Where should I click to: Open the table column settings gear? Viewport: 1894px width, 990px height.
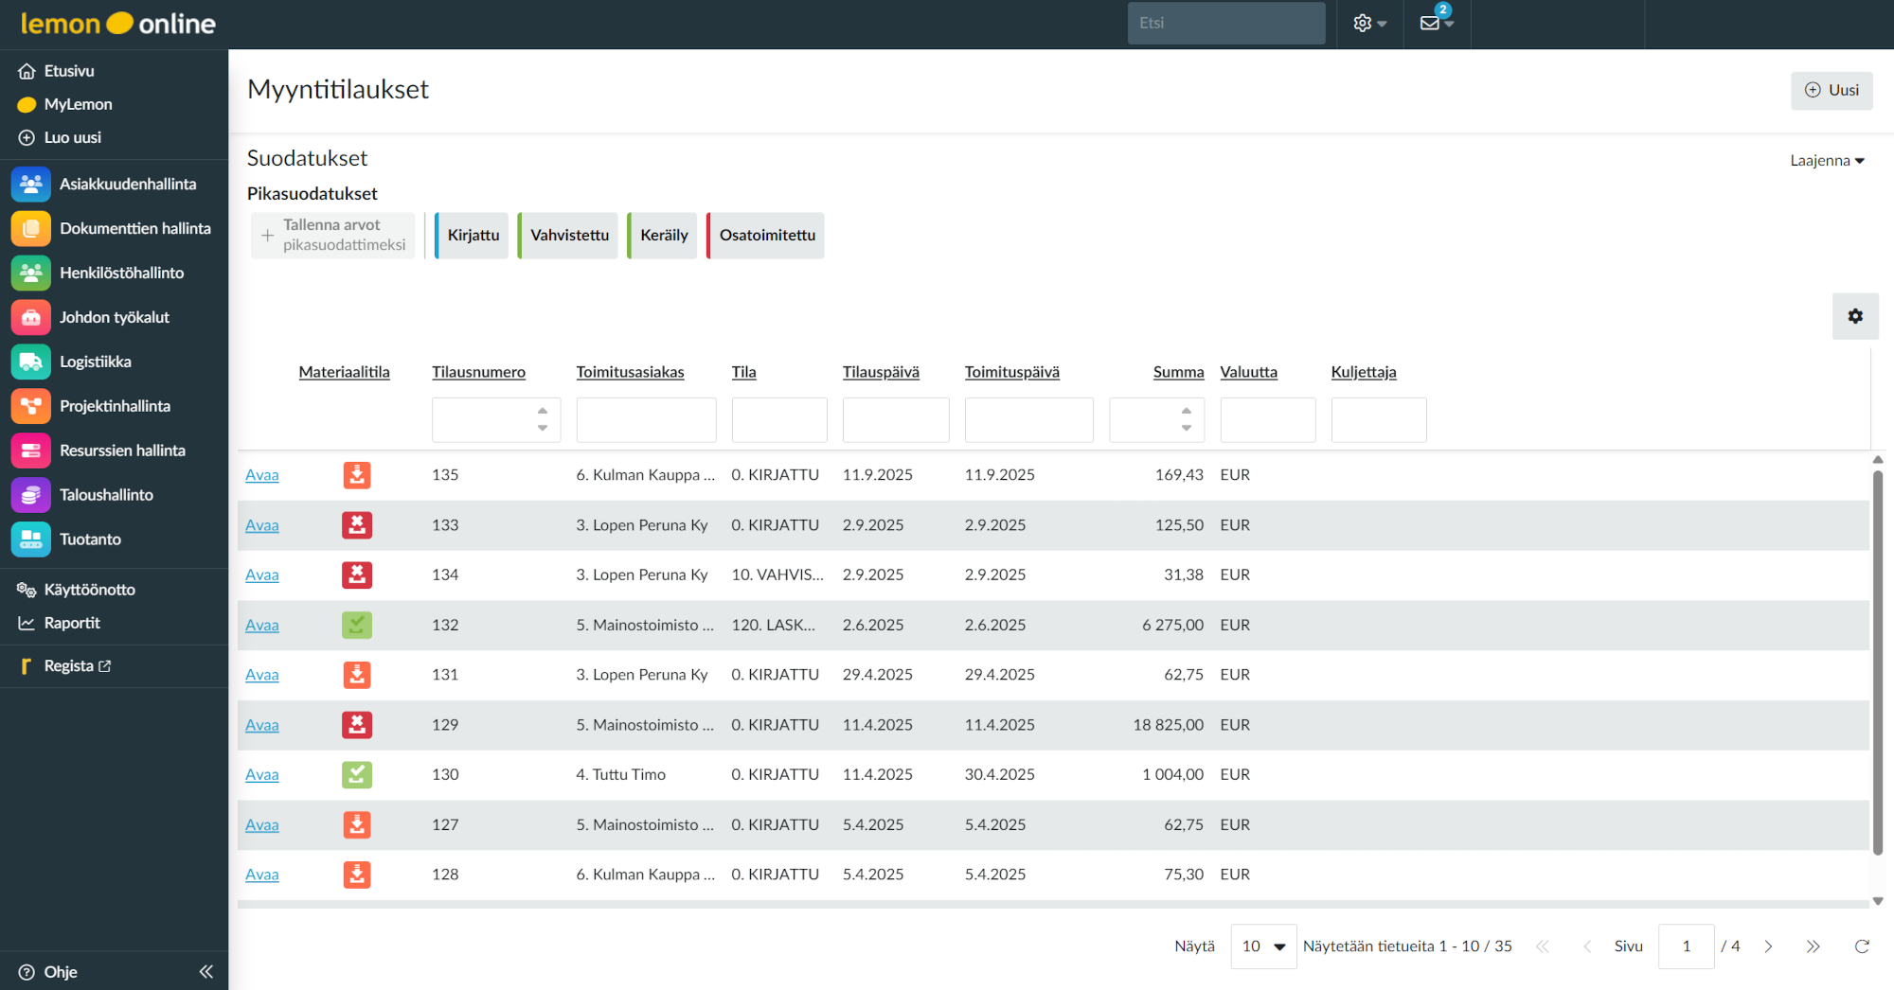1855,316
